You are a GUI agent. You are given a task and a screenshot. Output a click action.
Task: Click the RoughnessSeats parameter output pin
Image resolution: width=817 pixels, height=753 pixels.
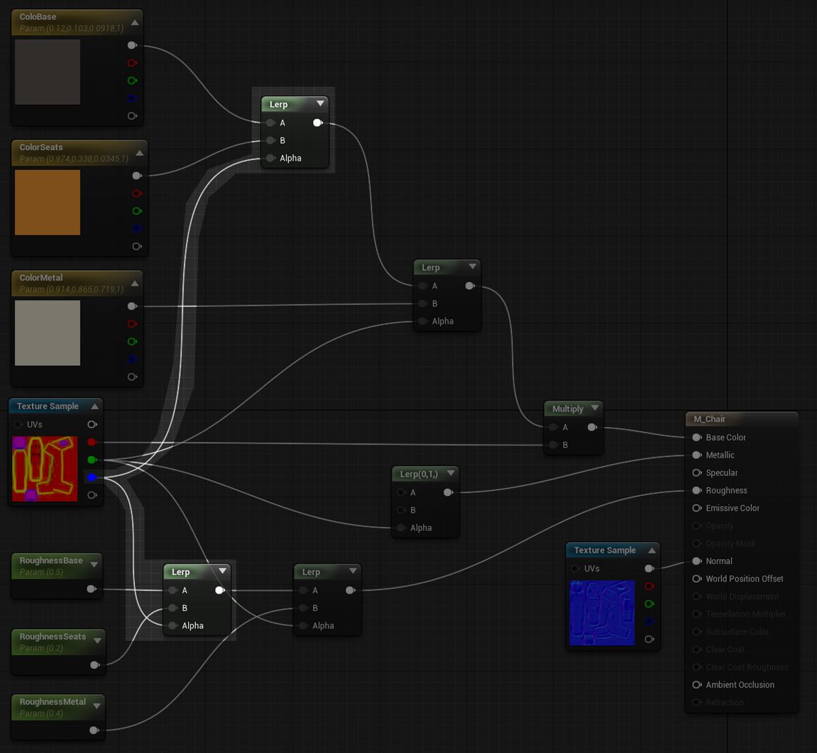tap(94, 665)
